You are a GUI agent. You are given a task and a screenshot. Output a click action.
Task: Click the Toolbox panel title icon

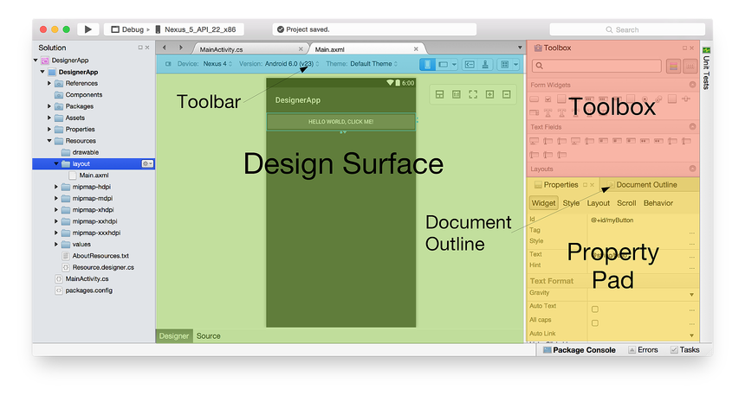538,48
